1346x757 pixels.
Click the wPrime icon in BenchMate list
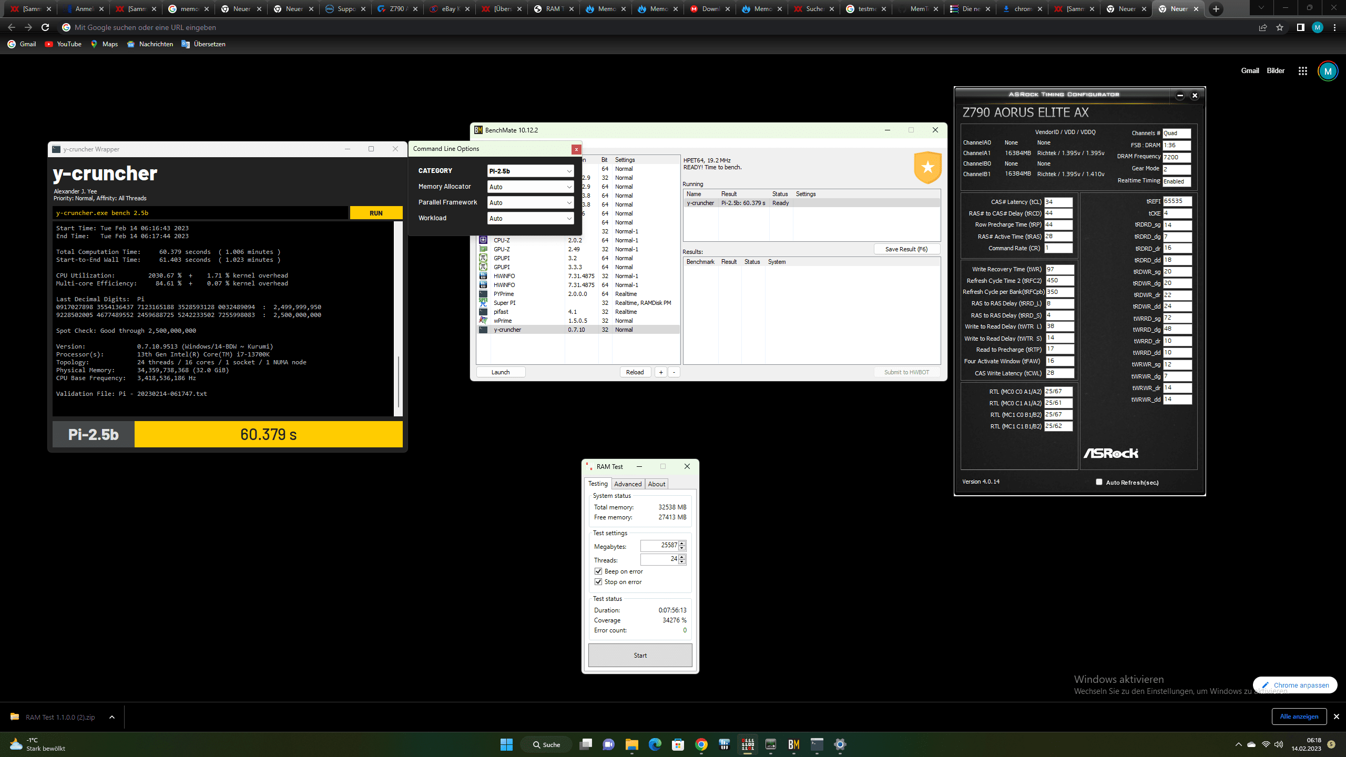coord(483,321)
